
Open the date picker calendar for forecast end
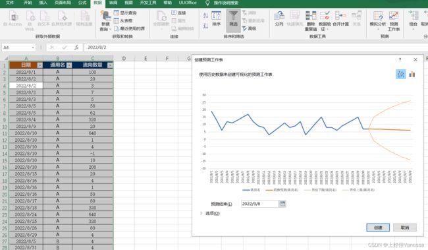pos(282,204)
